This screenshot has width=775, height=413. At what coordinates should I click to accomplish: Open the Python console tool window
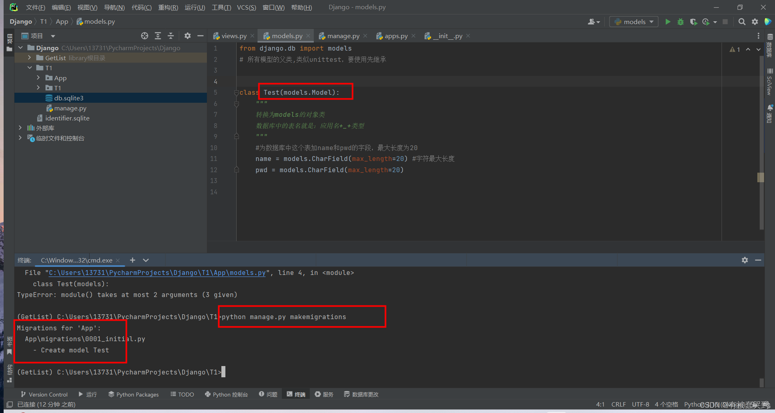[226, 395]
